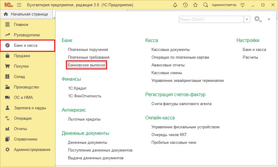The height and width of the screenshot is (167, 278).
Task: Open Очередь чеков ККТ
Action: coord(169,135)
